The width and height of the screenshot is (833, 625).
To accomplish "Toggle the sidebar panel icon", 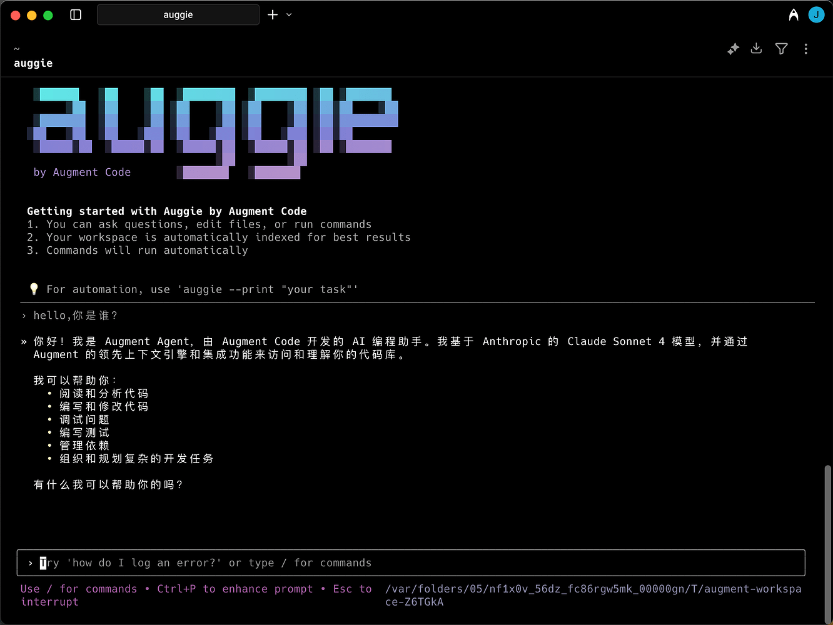I will click(76, 14).
